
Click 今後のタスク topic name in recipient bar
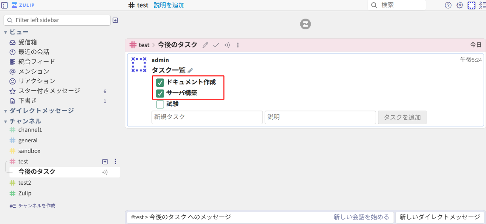click(x=177, y=45)
